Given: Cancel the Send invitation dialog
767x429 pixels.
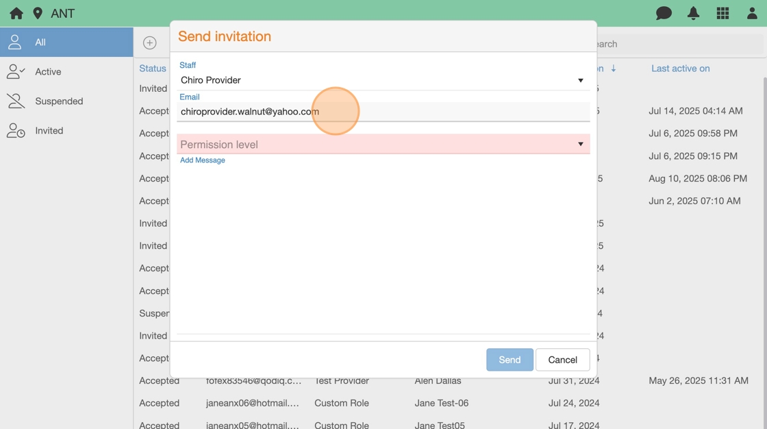Looking at the screenshot, I should tap(562, 360).
